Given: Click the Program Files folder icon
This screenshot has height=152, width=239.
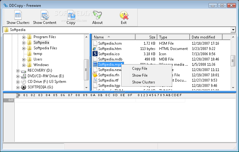Looking at the screenshot, I should (30, 37).
